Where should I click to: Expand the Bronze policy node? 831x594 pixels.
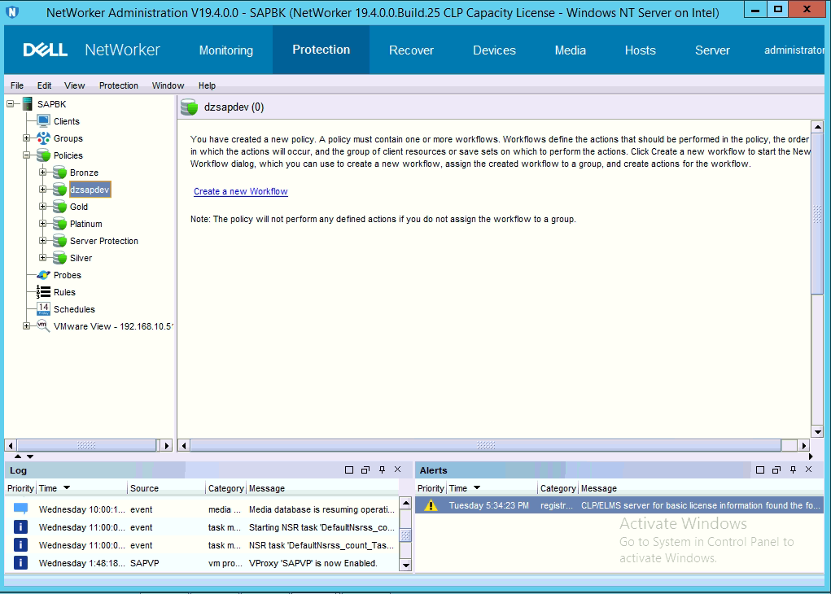point(43,173)
